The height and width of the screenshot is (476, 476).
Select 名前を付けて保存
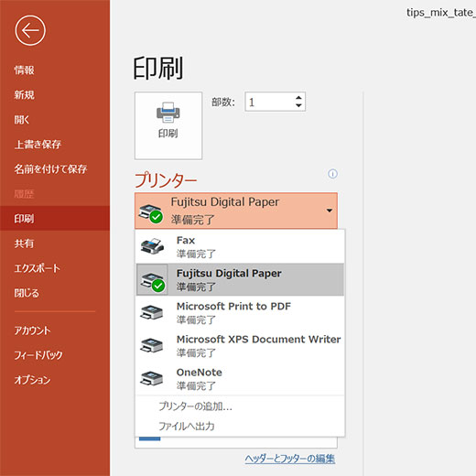tap(50, 169)
